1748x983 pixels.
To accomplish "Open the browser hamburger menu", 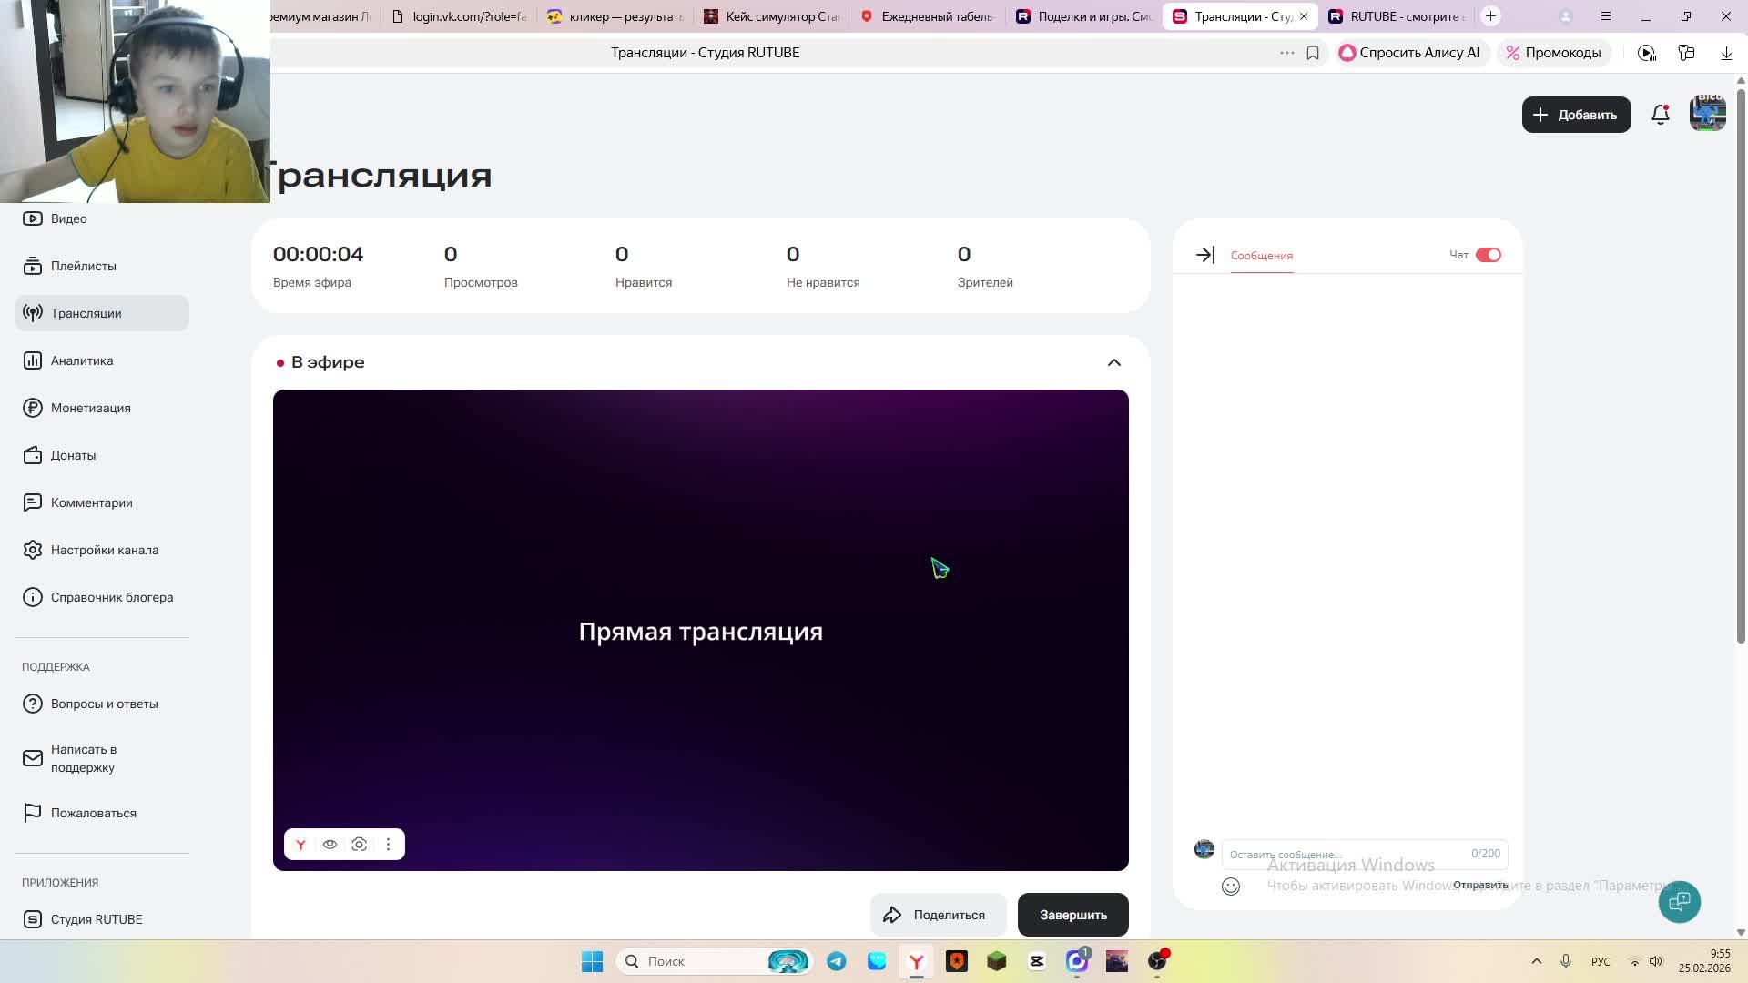I will (1605, 16).
